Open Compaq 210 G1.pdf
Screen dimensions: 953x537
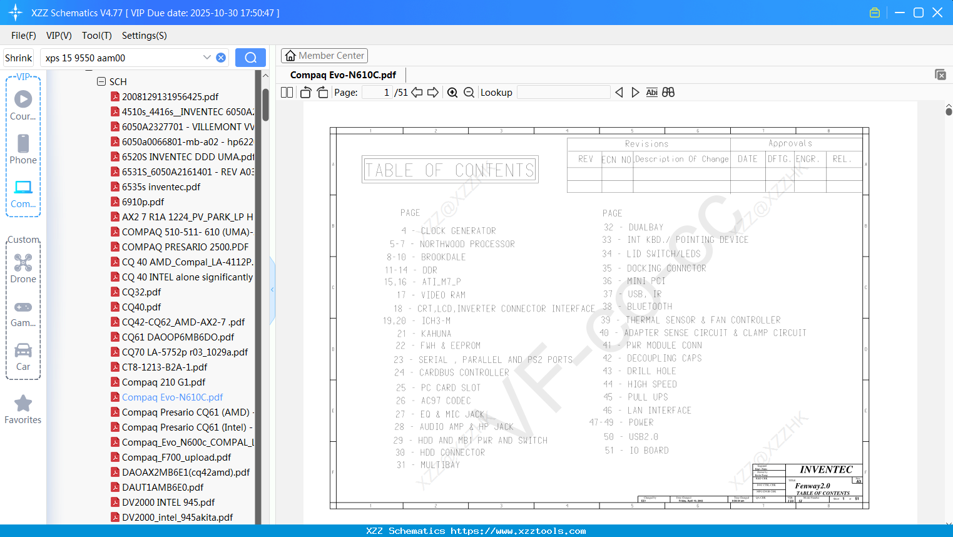(x=164, y=382)
